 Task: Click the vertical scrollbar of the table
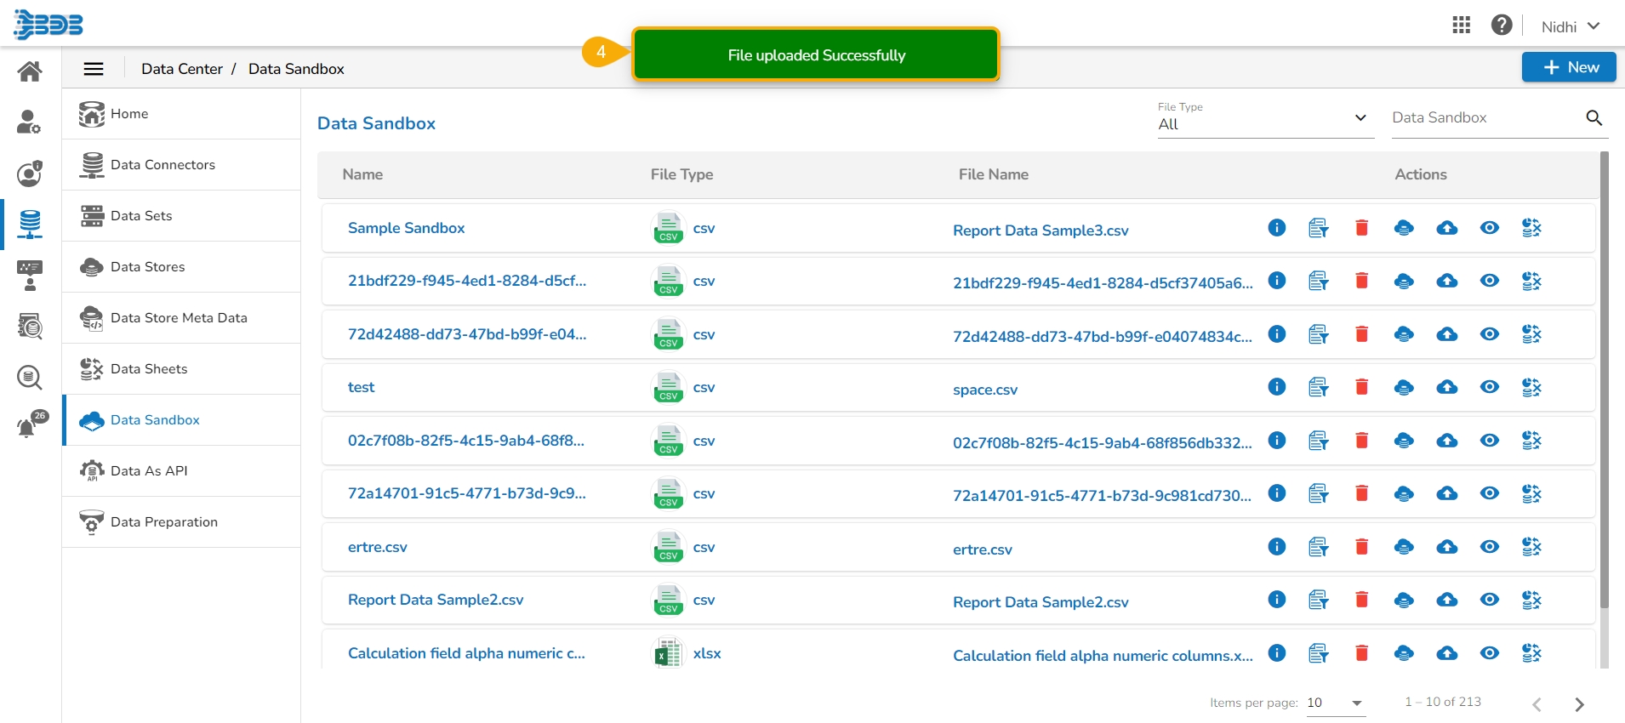coord(1604,383)
